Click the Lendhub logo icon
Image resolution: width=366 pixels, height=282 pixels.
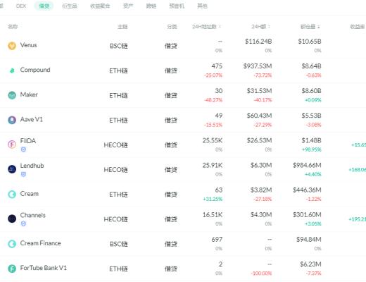click(12, 169)
